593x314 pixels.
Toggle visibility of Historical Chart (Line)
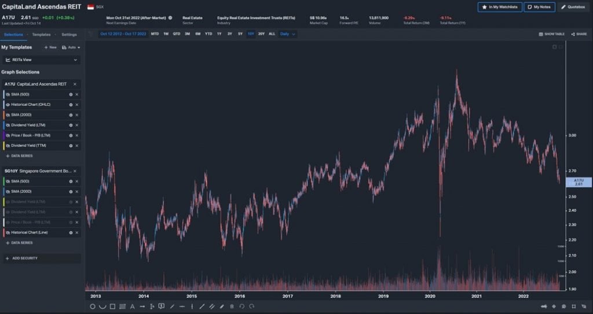point(8,233)
